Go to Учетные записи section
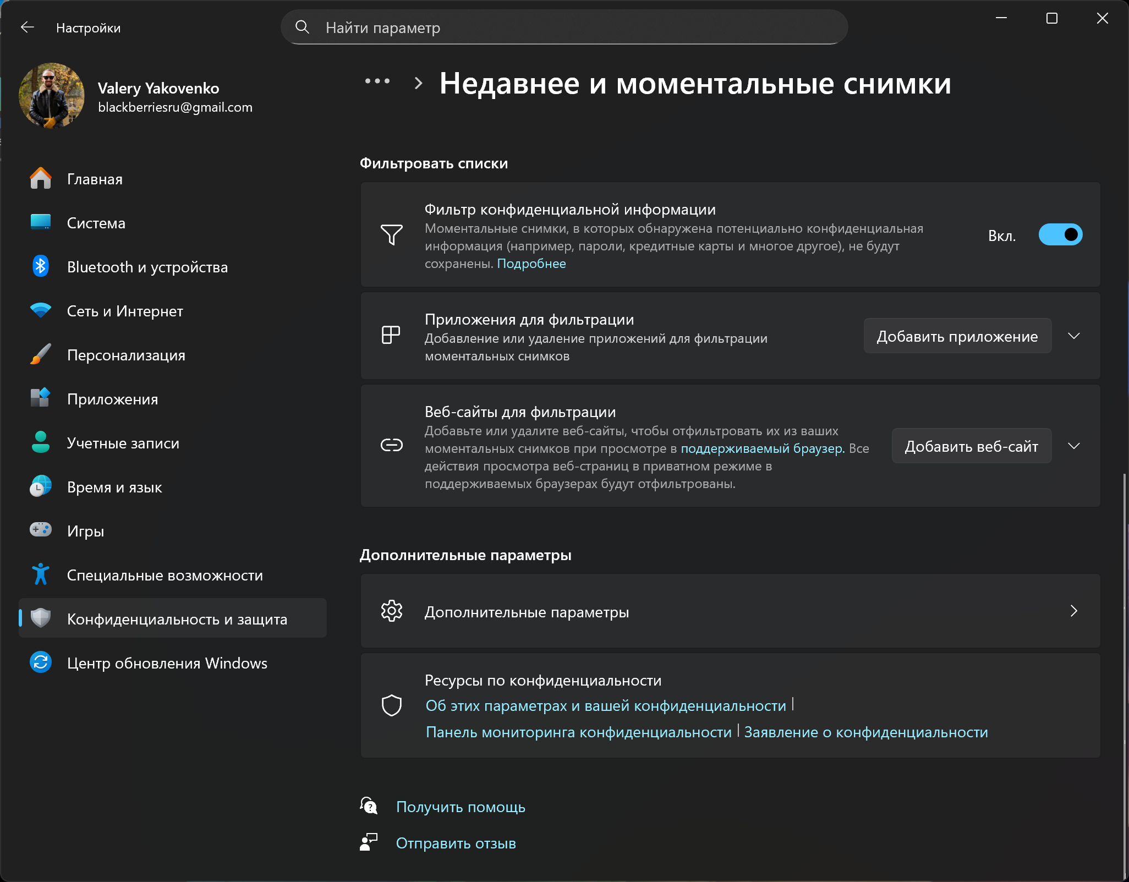Image resolution: width=1129 pixels, height=882 pixels. (x=123, y=443)
